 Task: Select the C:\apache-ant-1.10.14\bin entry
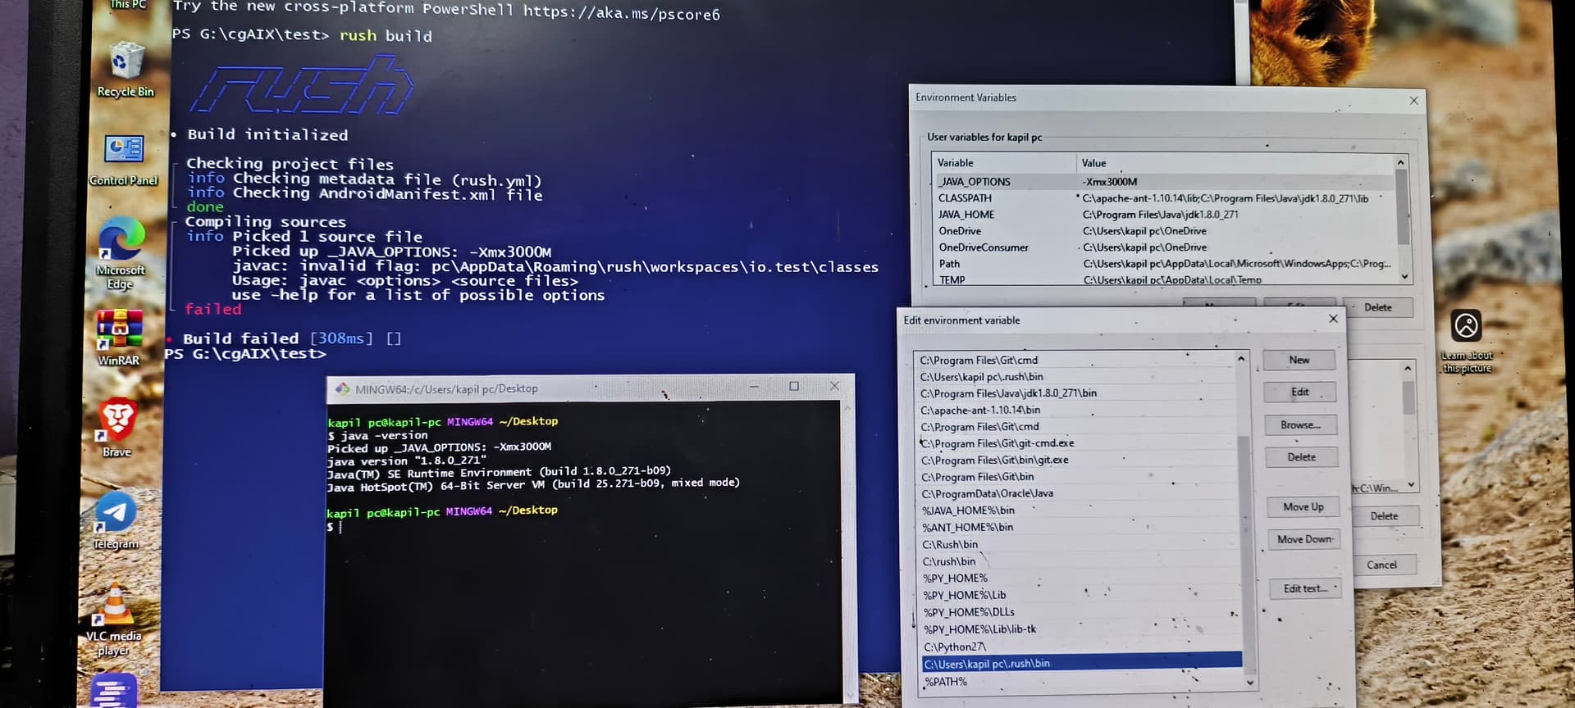click(x=1077, y=410)
